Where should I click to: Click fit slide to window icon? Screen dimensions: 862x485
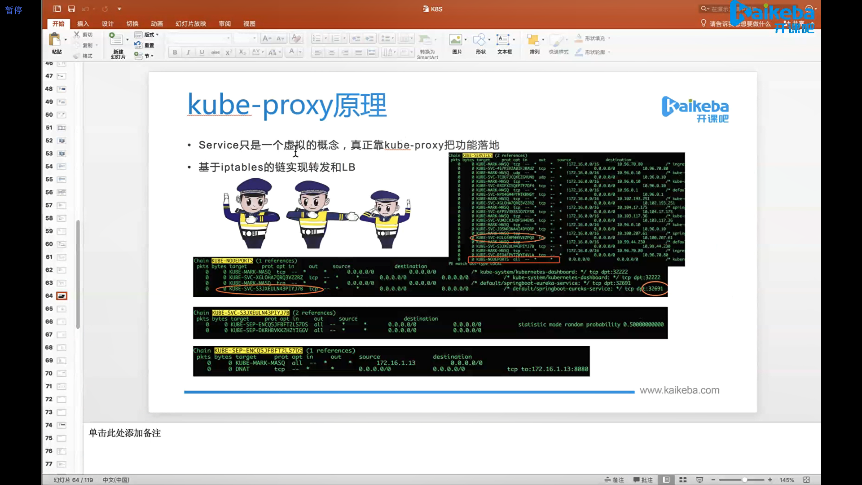[806, 480]
